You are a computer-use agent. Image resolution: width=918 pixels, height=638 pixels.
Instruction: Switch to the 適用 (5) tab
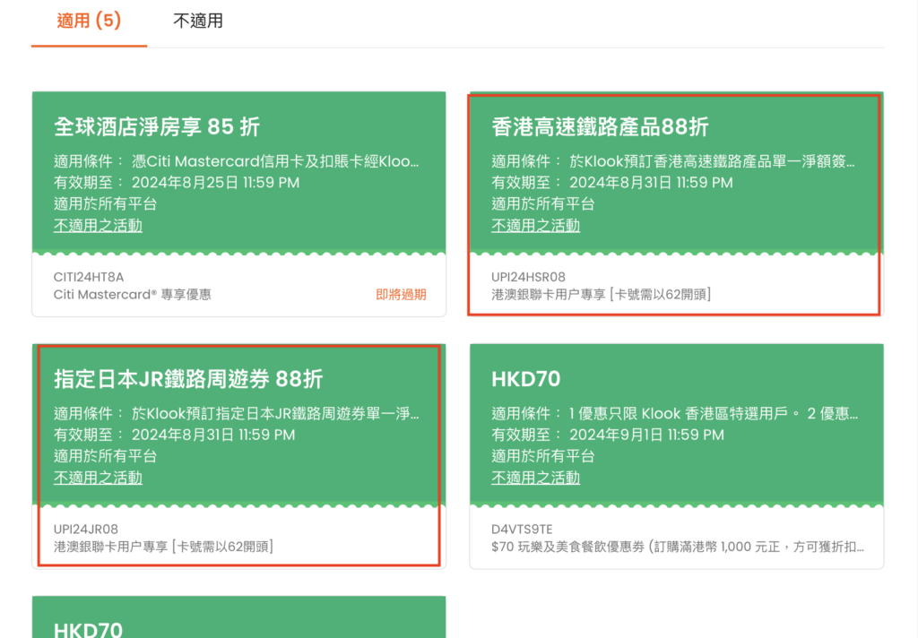89,22
